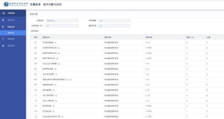Click the 指标名称 column header
Viewport: 224px width, 119px height.
click(47, 37)
